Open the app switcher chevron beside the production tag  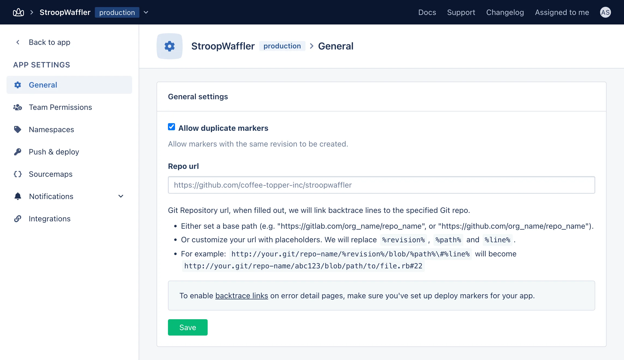tap(146, 12)
